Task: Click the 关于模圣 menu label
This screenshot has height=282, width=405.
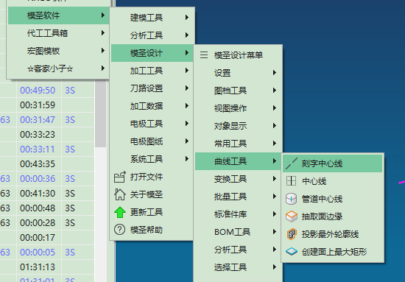Action: tap(147, 194)
